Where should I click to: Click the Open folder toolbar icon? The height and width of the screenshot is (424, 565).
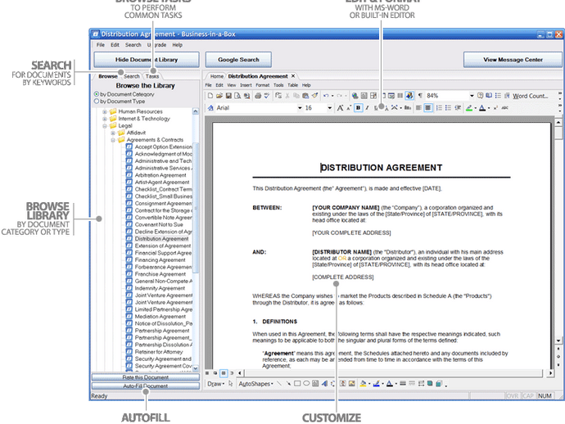pos(219,96)
